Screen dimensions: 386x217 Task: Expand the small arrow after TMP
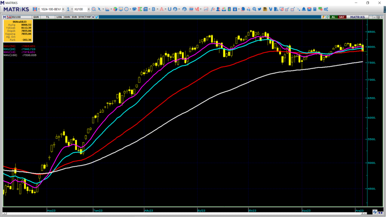pyautogui.click(x=93, y=17)
